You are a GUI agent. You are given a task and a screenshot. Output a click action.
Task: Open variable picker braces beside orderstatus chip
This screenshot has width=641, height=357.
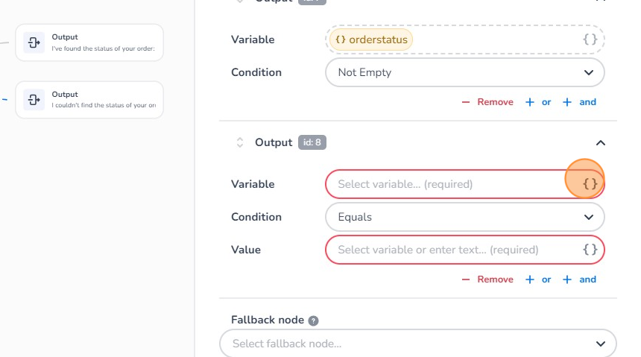pyautogui.click(x=590, y=40)
